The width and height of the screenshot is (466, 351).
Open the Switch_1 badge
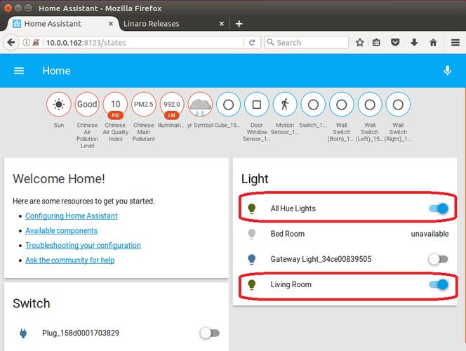313,105
